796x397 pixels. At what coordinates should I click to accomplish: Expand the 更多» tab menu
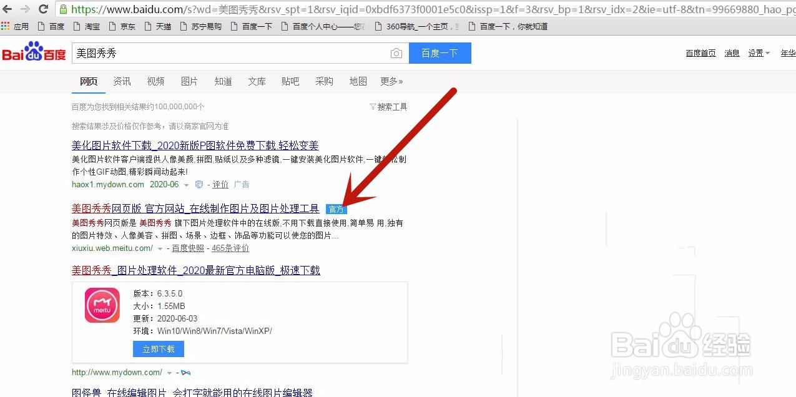pos(391,81)
